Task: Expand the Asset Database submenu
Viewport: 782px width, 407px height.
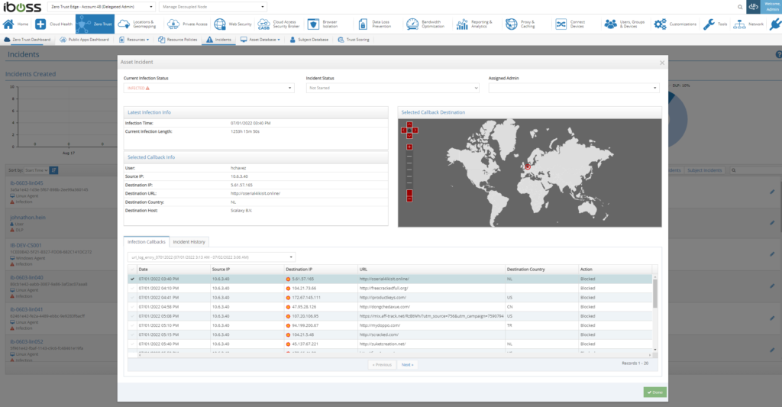Action: [x=260, y=40]
